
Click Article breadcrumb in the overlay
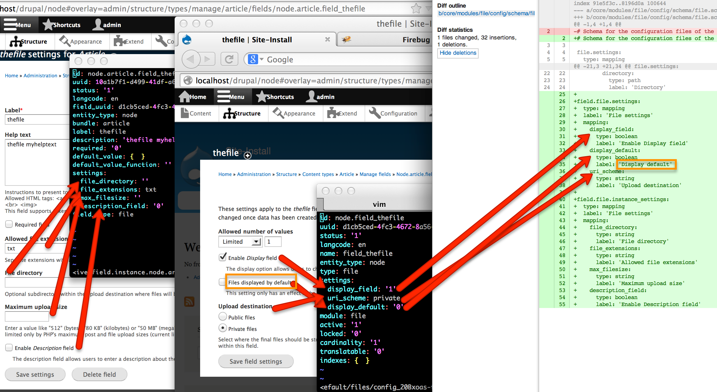click(347, 174)
